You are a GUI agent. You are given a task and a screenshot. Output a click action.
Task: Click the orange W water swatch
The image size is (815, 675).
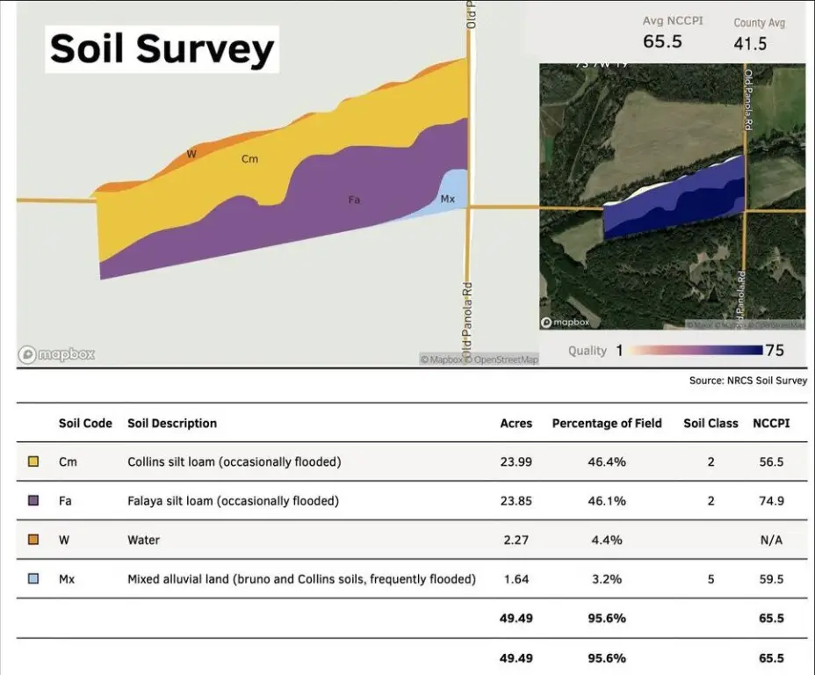[x=33, y=540]
